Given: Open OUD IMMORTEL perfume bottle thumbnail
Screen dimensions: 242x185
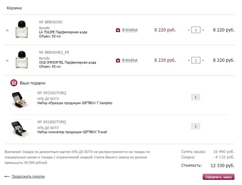Looking at the screenshot, I should point(24,60).
